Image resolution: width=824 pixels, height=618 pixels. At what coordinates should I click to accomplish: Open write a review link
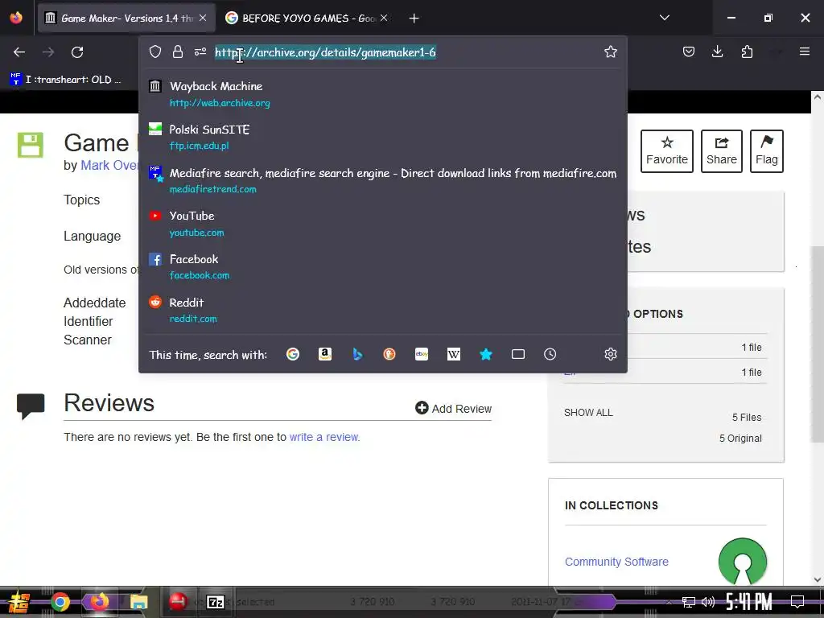point(324,437)
